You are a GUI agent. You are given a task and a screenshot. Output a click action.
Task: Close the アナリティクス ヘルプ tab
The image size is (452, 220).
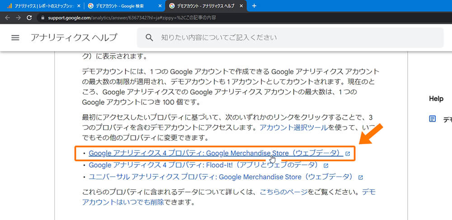click(x=241, y=6)
